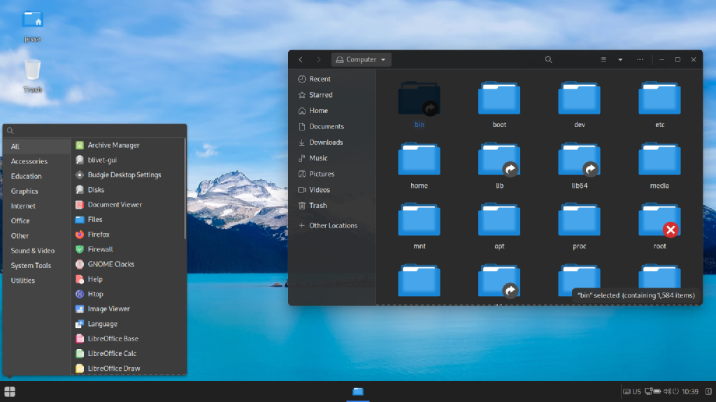Screen dimensions: 716x402
Task: Select the root folder with error badge
Action: (x=658, y=220)
